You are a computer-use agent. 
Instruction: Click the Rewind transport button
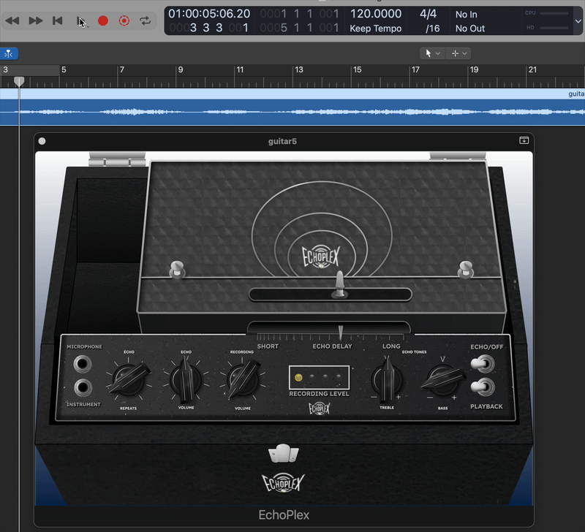(12, 21)
